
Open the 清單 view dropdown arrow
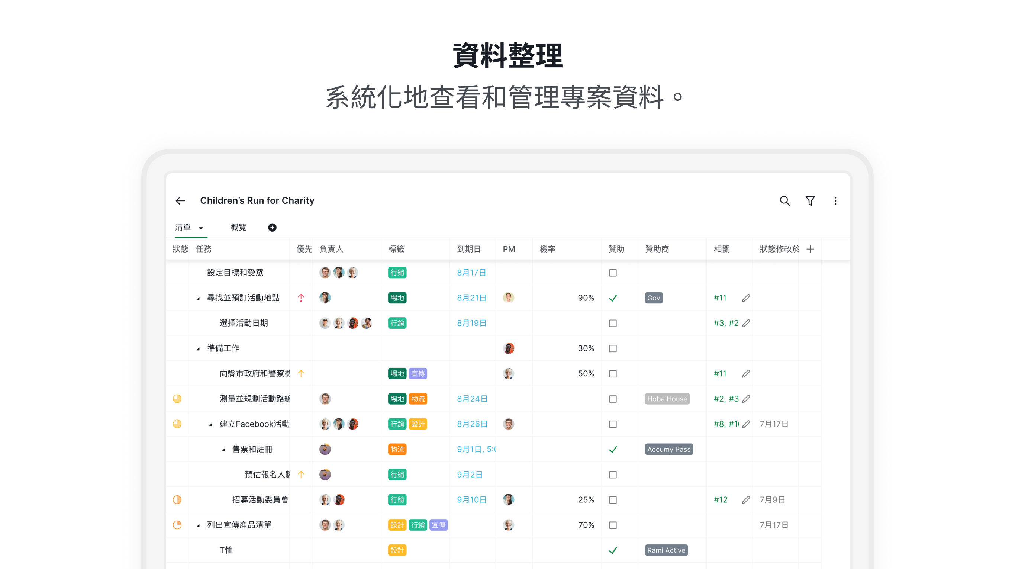[200, 228]
